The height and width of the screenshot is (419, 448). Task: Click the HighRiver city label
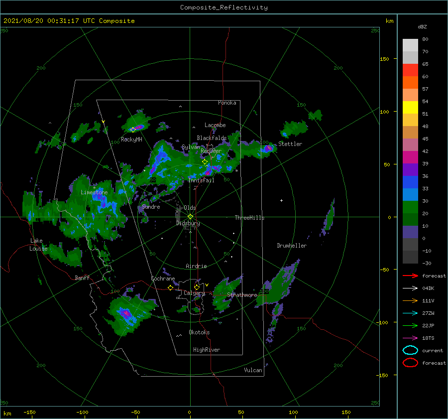207,350
